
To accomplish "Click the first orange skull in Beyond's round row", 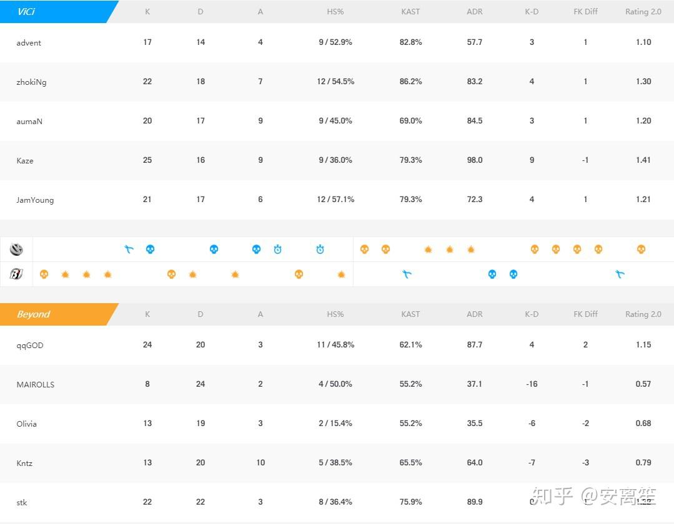I will 44,274.
